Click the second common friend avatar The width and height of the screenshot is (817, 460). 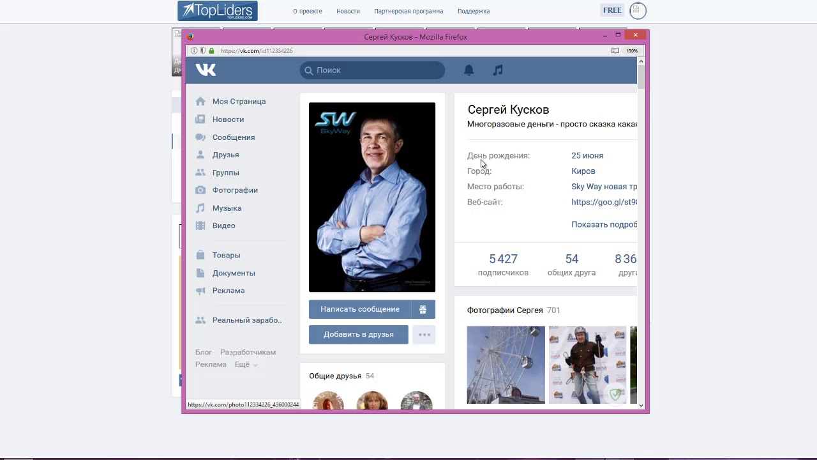[372, 401]
